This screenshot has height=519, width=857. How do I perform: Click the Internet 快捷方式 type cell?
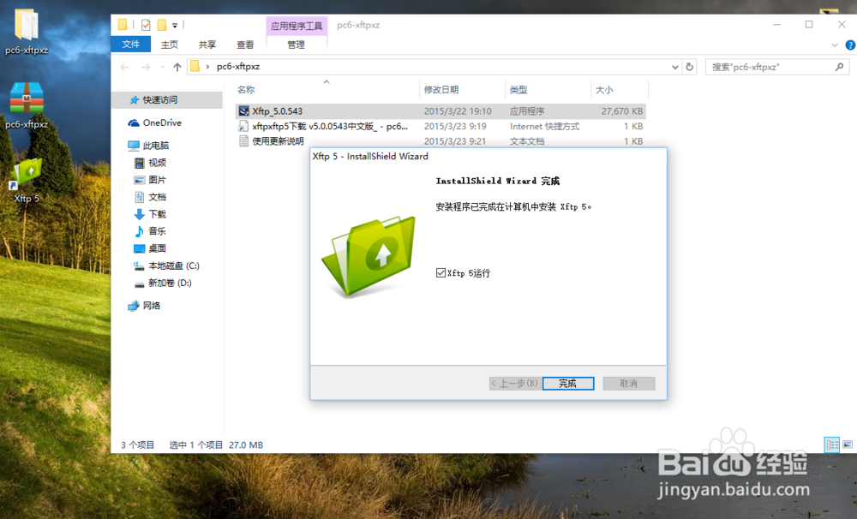pos(544,126)
